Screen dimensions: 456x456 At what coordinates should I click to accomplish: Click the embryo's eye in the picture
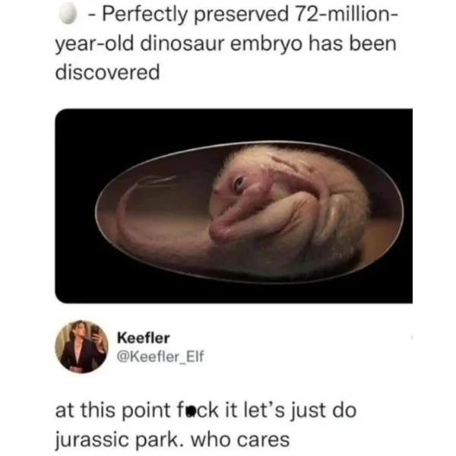(239, 185)
